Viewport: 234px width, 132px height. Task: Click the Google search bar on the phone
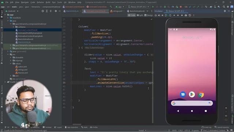[x=192, y=103]
